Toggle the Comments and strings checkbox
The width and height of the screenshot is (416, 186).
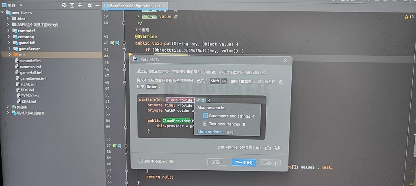pos(205,116)
